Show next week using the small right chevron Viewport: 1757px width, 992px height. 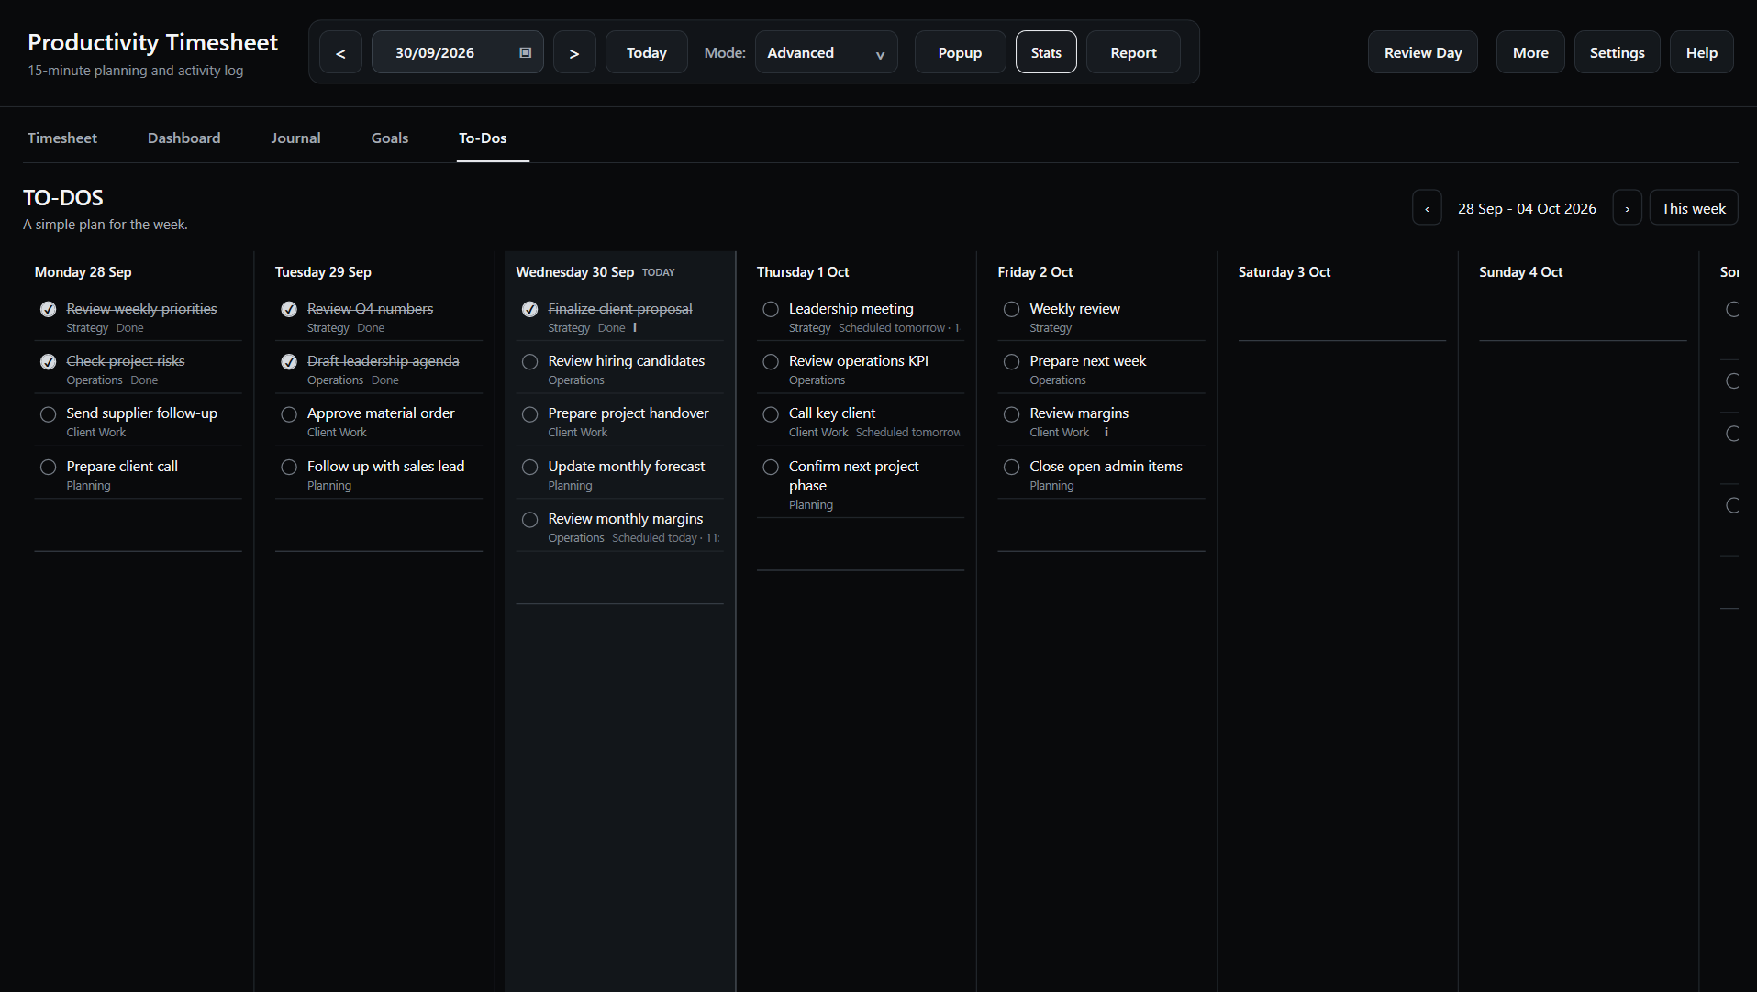[1628, 208]
